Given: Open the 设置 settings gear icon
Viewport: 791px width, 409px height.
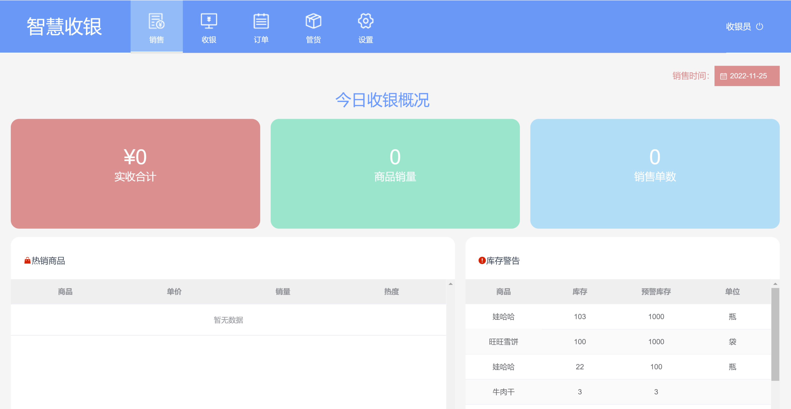Looking at the screenshot, I should click(365, 21).
